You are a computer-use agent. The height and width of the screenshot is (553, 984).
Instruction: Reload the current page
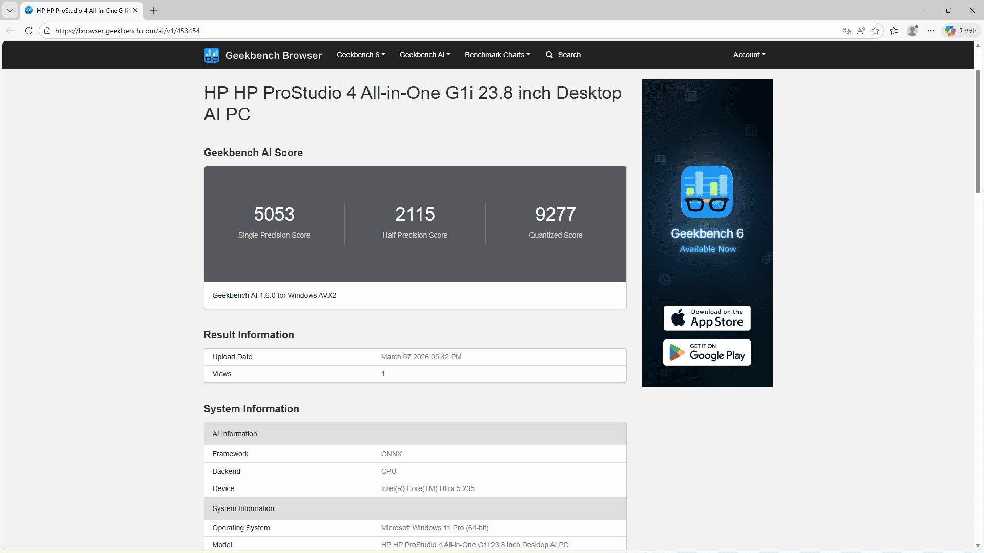coord(29,31)
